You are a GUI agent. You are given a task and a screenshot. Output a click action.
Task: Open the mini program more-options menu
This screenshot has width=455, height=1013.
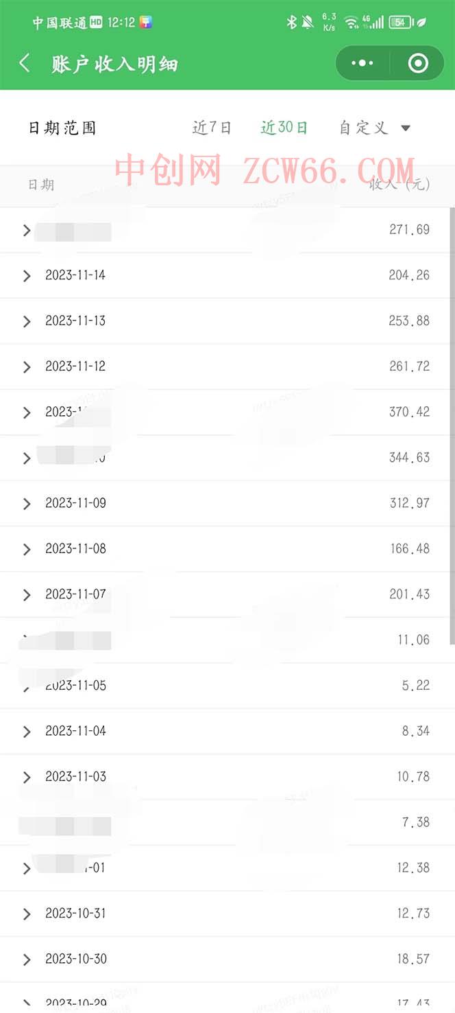coord(362,64)
